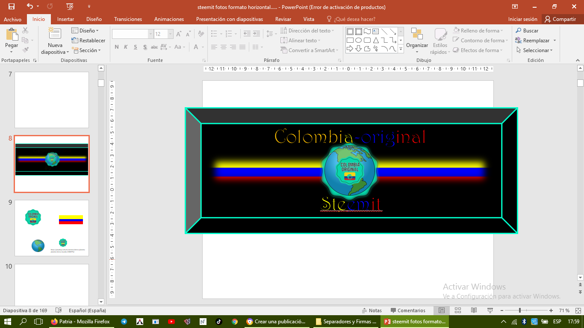
Task: Pick the right arrow shape in the gallery
Action: [x=350, y=49]
